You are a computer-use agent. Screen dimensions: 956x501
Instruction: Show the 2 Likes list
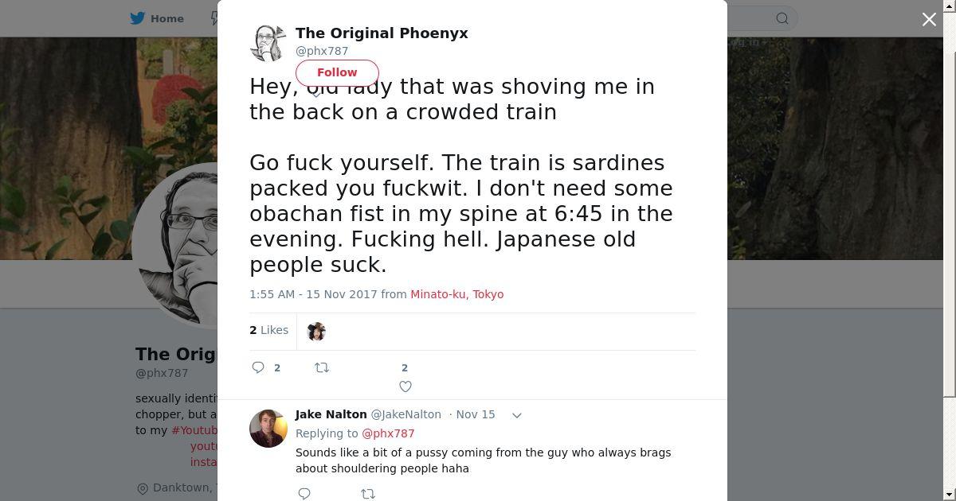coord(268,330)
